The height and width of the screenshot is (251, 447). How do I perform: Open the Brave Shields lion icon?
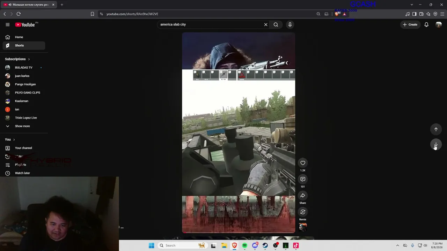(x=337, y=14)
